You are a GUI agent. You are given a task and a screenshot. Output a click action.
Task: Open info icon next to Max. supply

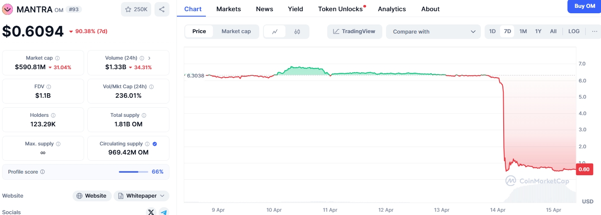tap(58, 144)
